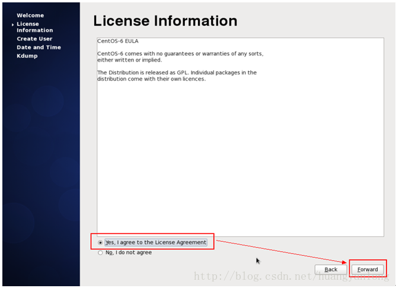Click line 'CentOS-6 comes with no guarantees'
The image size is (396, 288).
(180, 53)
